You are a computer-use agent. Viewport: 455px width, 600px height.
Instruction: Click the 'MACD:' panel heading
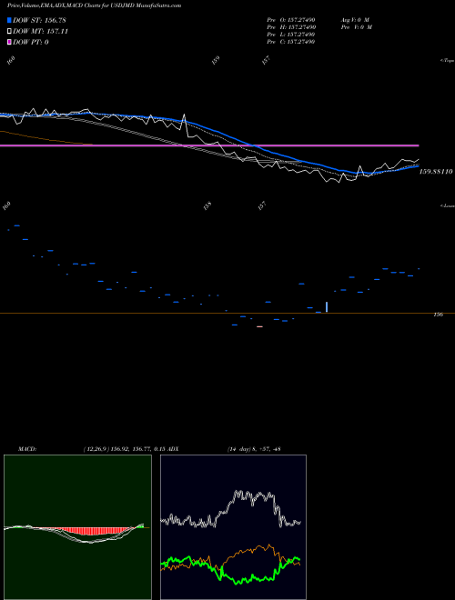[x=27, y=449]
